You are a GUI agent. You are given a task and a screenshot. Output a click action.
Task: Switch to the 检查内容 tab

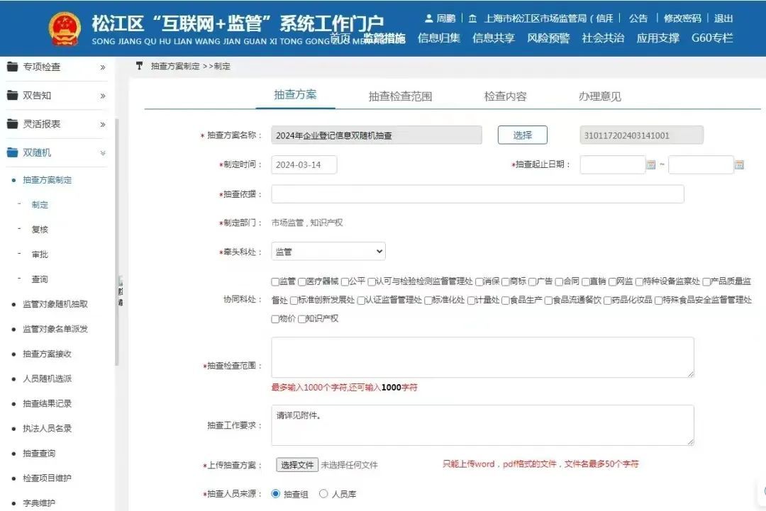[505, 96]
